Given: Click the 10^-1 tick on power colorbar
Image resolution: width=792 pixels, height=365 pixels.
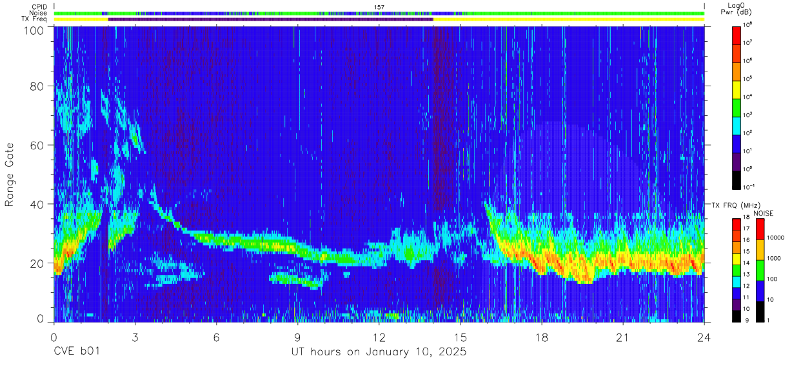Looking at the screenshot, I should (x=749, y=187).
